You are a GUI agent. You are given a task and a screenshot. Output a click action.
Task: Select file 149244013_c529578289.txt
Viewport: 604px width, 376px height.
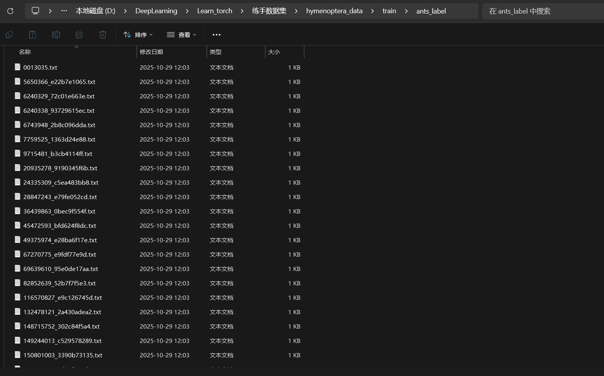(62, 341)
